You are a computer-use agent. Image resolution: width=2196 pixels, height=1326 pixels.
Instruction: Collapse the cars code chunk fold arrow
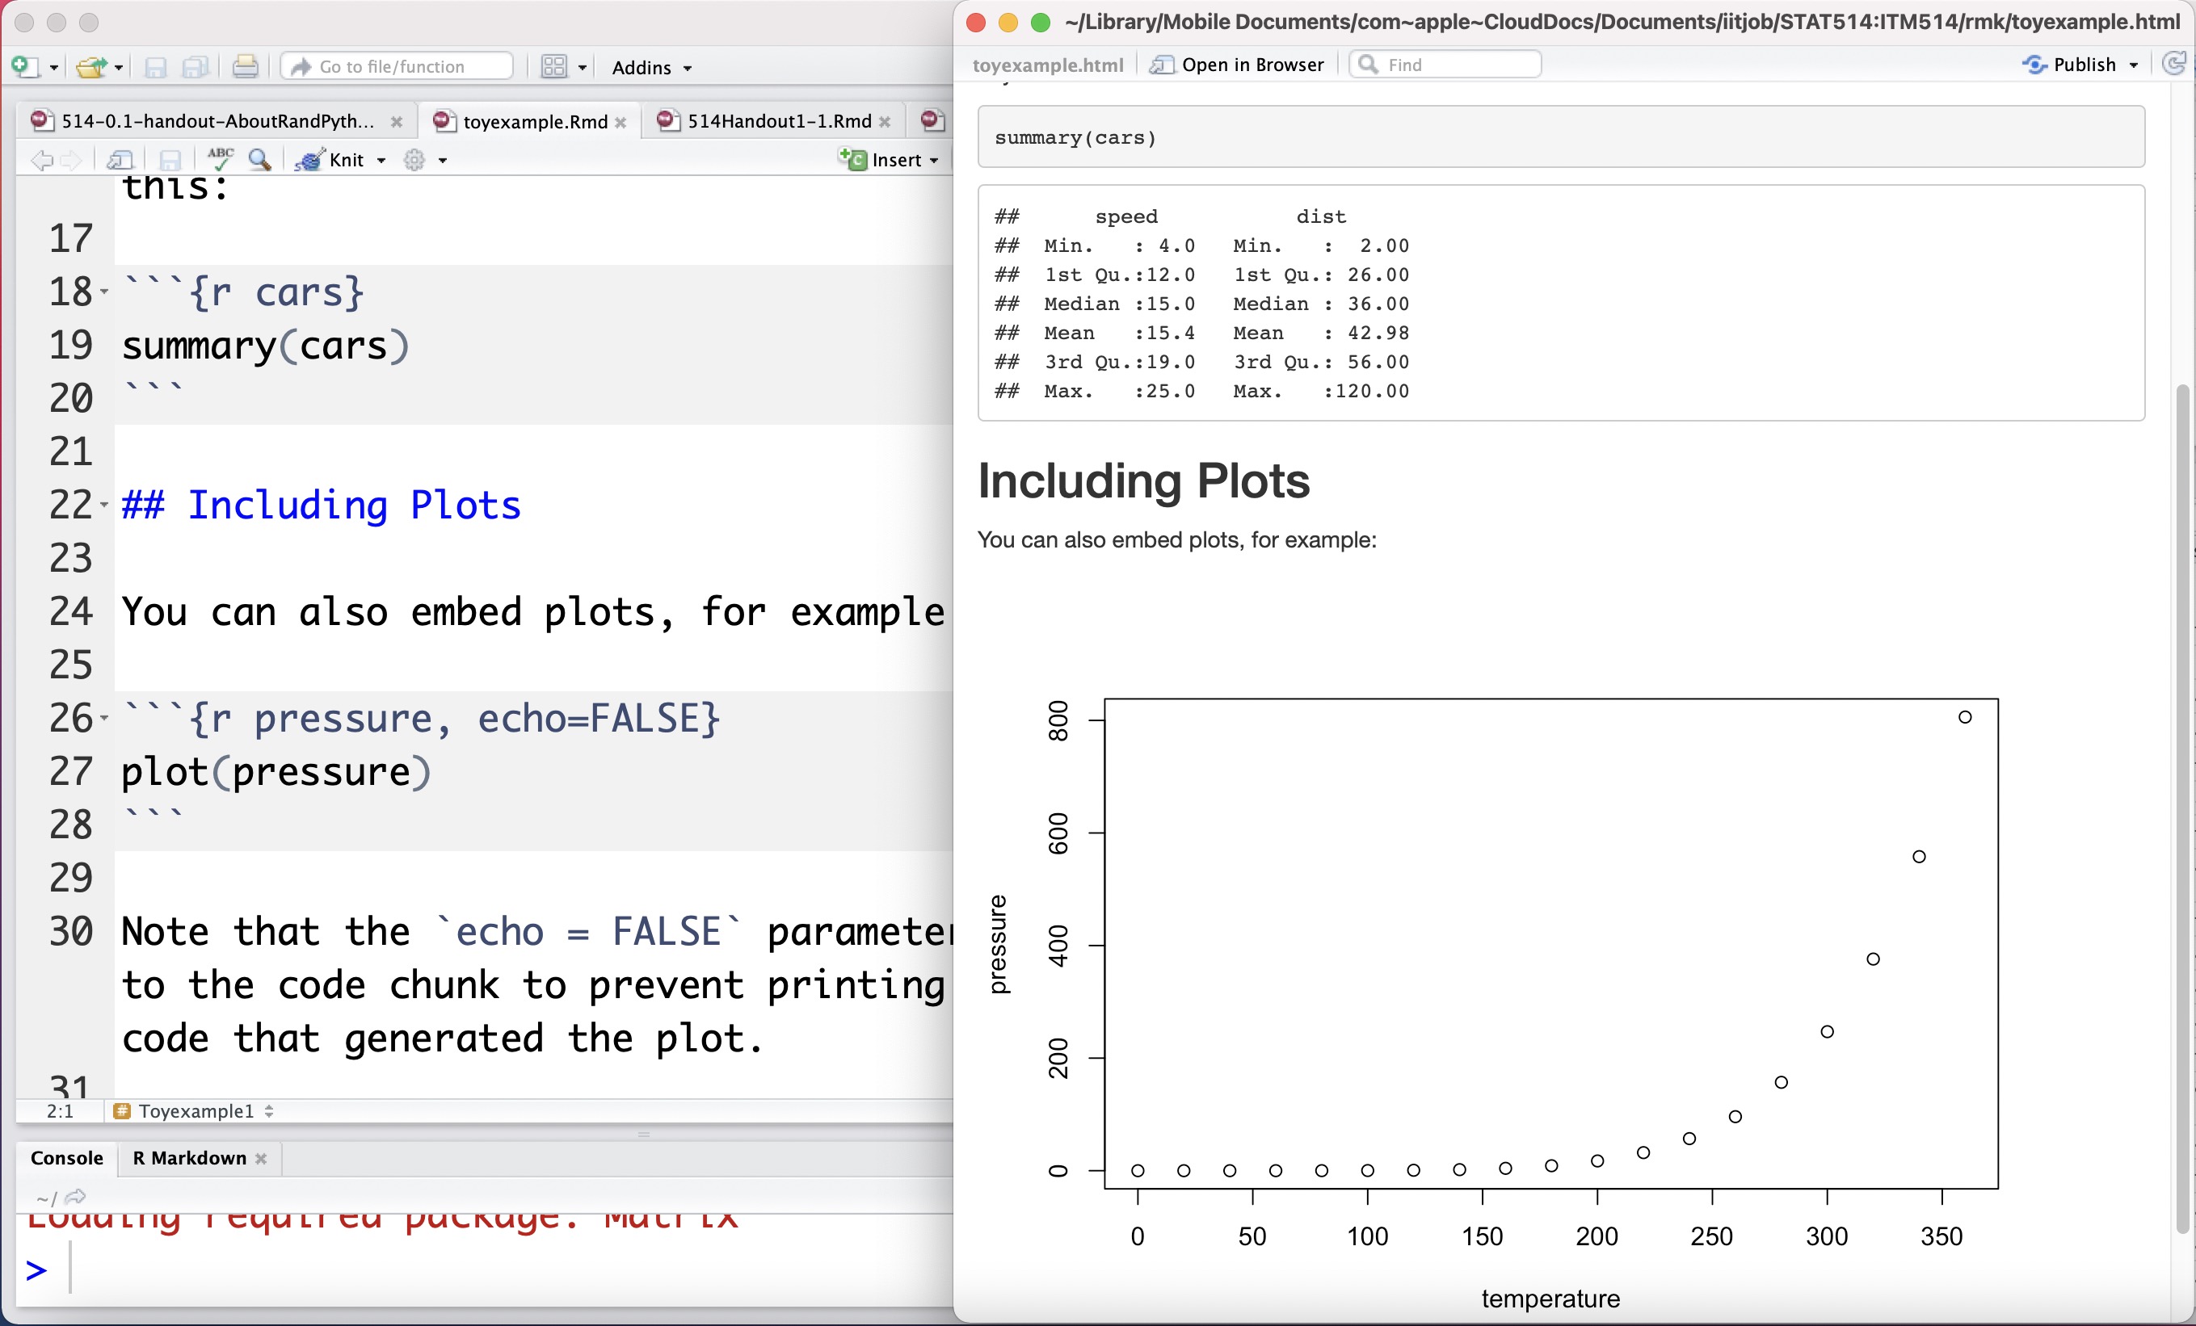(x=104, y=292)
